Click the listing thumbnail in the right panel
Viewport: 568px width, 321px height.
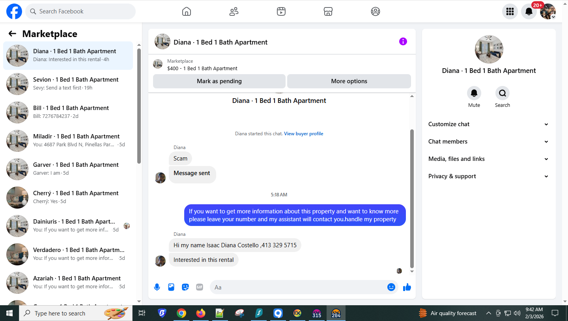[489, 49]
